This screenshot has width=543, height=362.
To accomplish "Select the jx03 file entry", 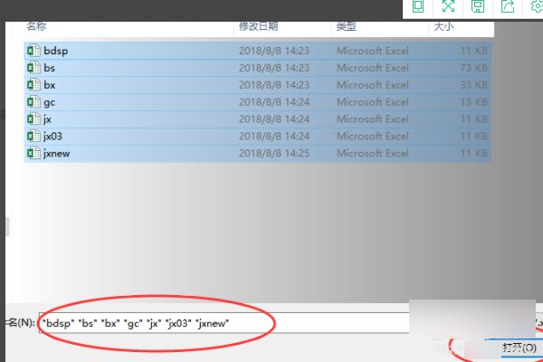I will click(x=52, y=136).
